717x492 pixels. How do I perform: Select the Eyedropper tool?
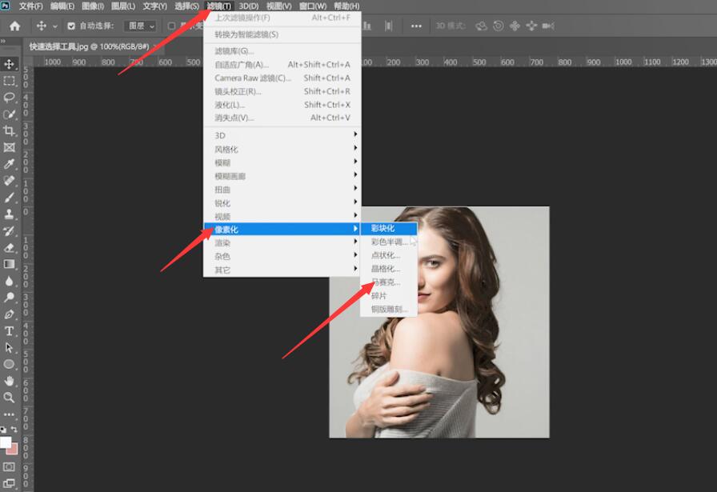(x=9, y=164)
